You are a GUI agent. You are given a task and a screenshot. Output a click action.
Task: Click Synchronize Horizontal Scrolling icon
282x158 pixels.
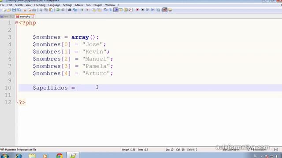tap(99, 10)
